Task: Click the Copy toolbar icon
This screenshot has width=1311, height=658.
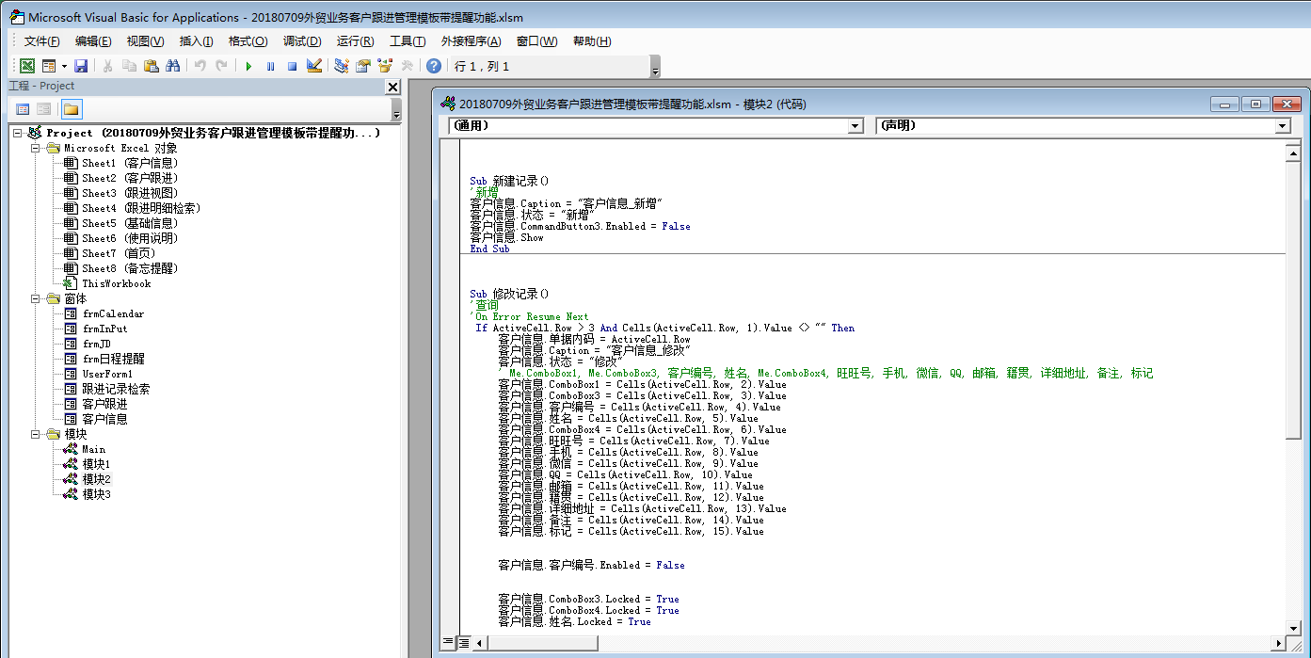Action: (x=129, y=66)
